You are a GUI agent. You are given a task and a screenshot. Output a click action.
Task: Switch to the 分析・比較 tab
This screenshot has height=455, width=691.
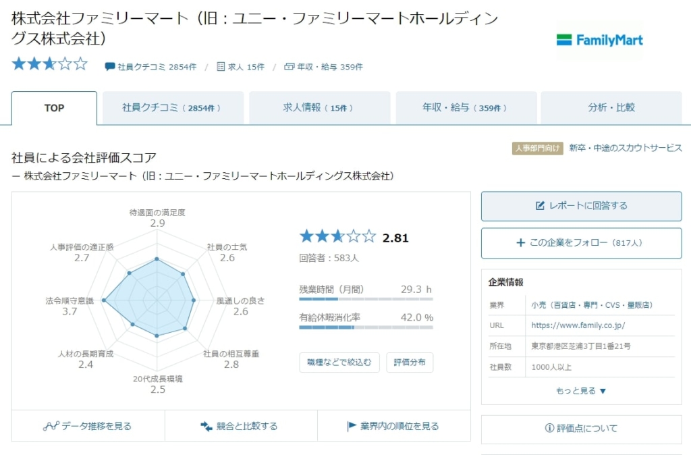coord(611,108)
